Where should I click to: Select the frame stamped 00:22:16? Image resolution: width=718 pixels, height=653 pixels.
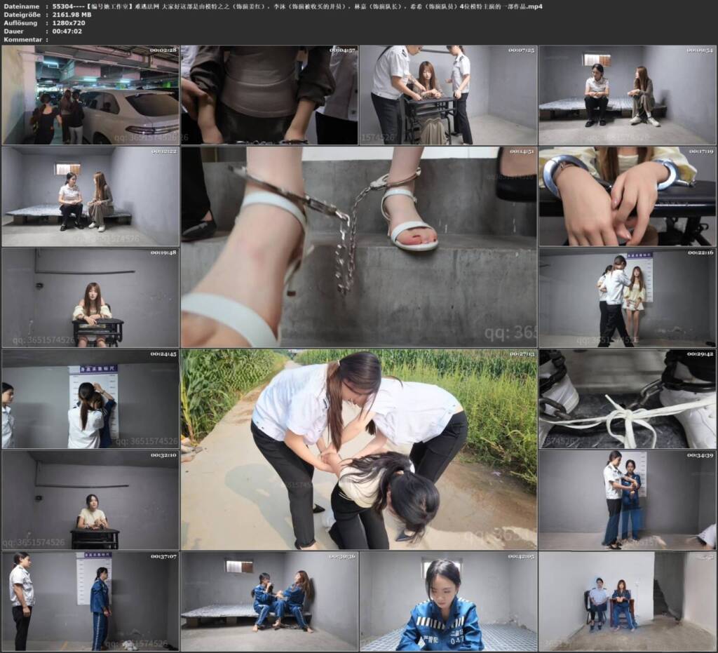coord(628,297)
